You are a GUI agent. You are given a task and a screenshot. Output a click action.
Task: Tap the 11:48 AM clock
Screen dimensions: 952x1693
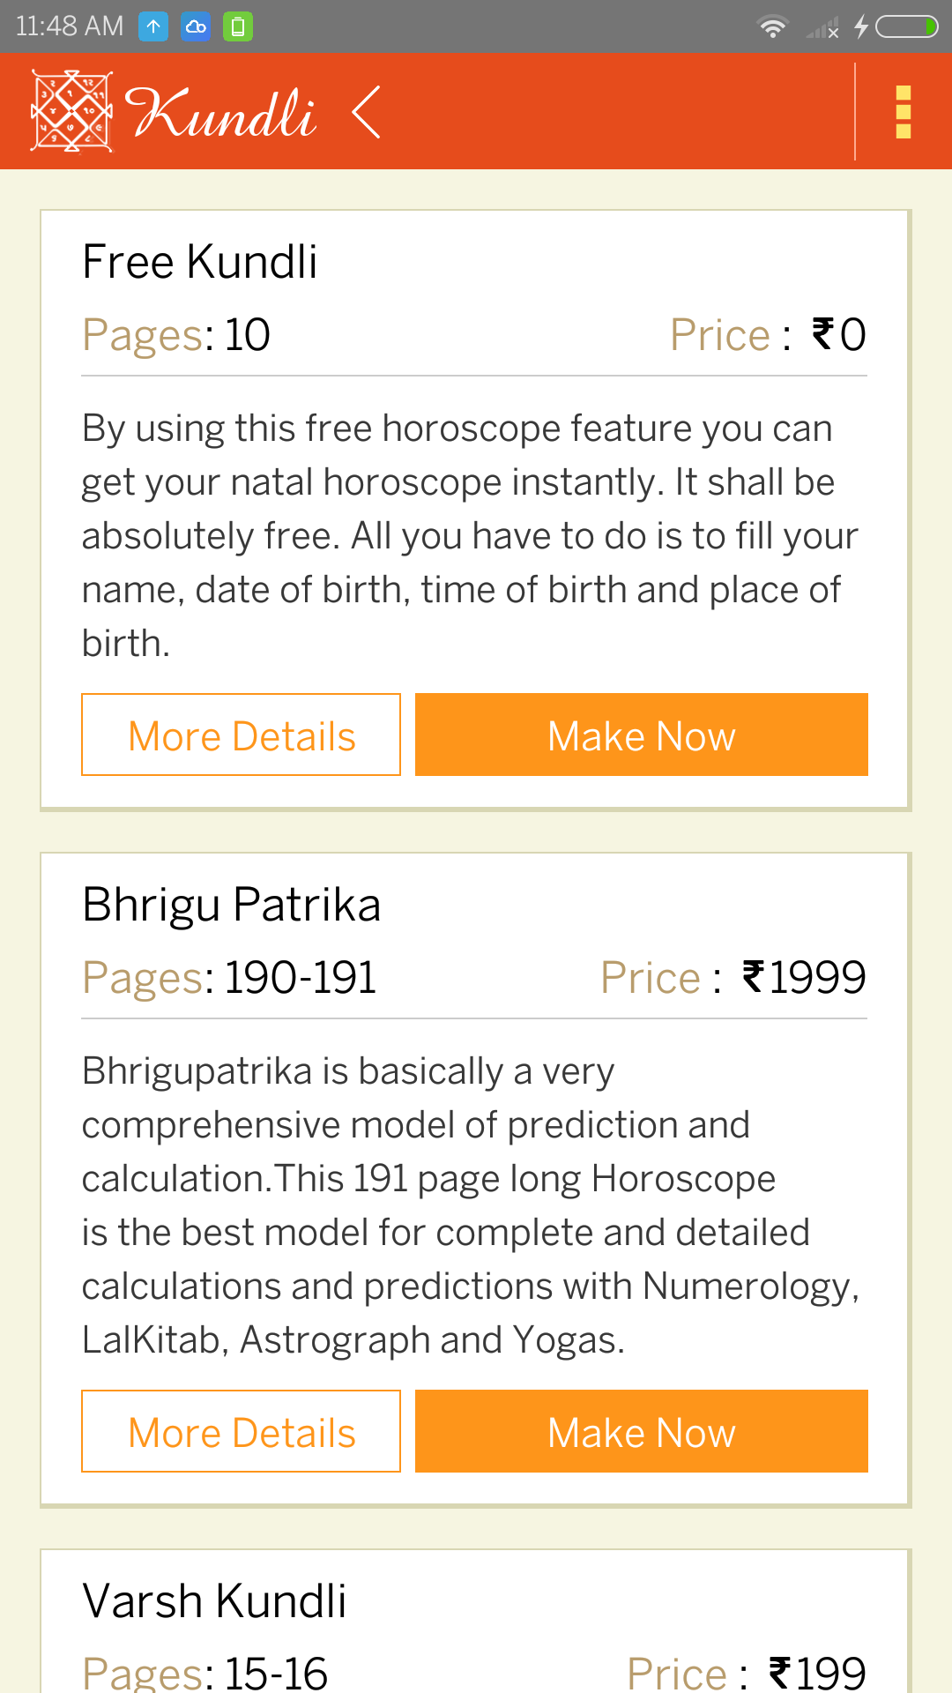(70, 26)
